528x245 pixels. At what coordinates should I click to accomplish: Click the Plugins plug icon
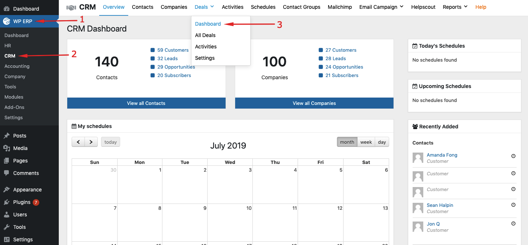point(7,202)
